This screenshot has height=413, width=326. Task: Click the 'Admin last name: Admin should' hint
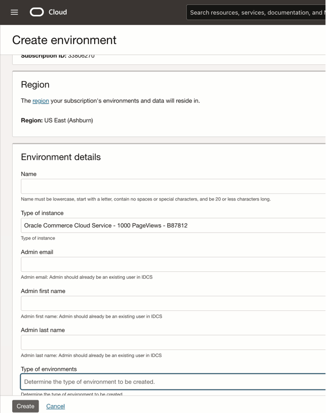pyautogui.click(x=91, y=355)
